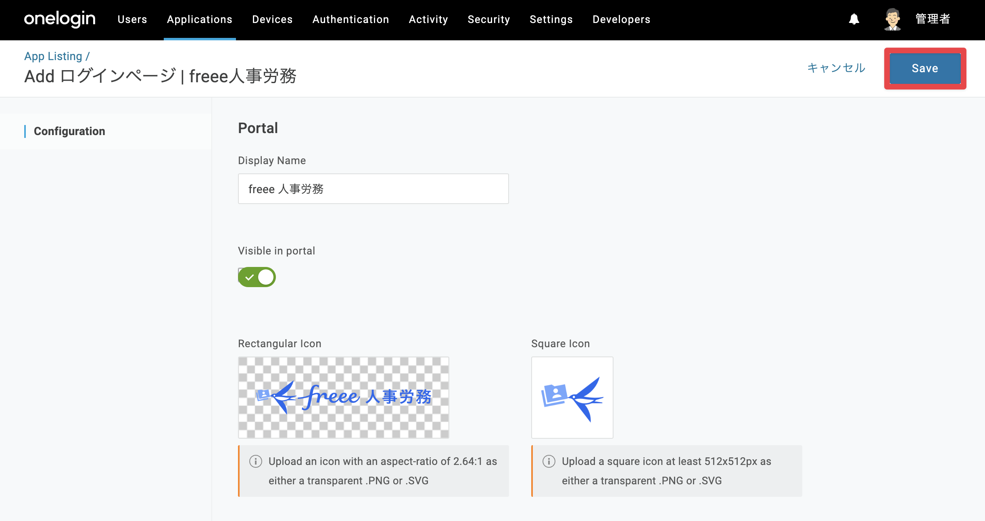The image size is (985, 521).
Task: Open the Devices menu
Action: (x=272, y=19)
